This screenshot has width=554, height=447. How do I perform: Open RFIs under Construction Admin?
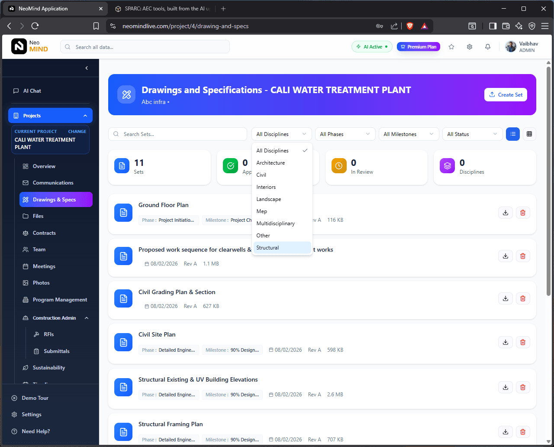coord(61,334)
